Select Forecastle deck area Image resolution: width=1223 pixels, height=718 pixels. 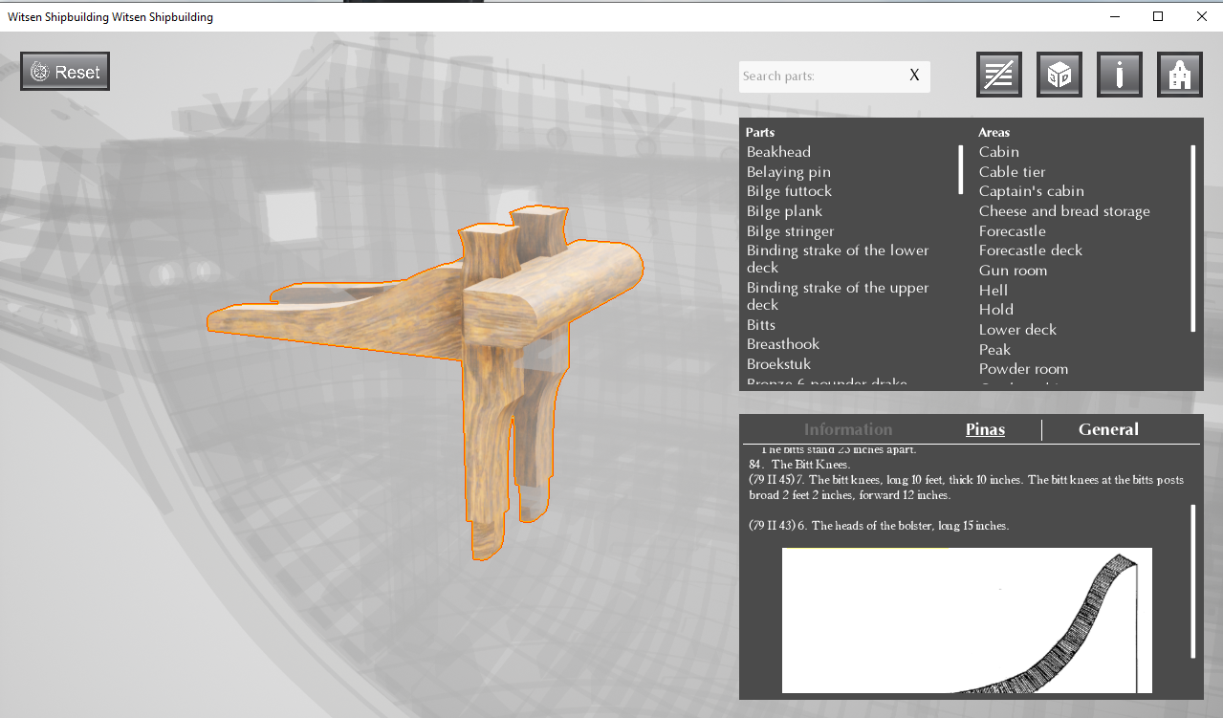[1031, 250]
